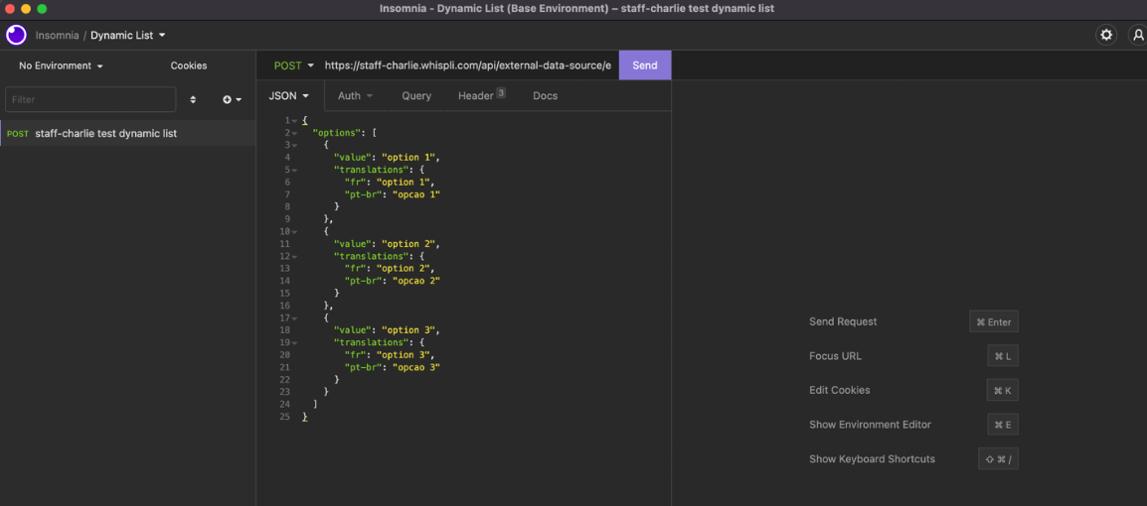
Task: Click the Edit Cookies shortcut label
Action: tap(840, 390)
